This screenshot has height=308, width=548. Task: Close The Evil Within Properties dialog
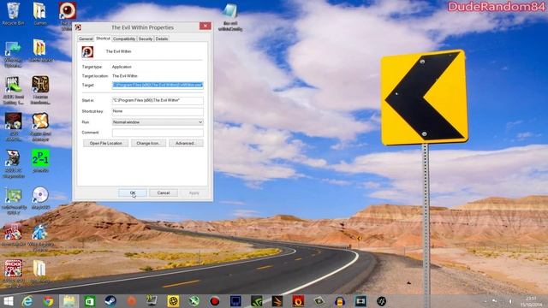pyautogui.click(x=205, y=26)
